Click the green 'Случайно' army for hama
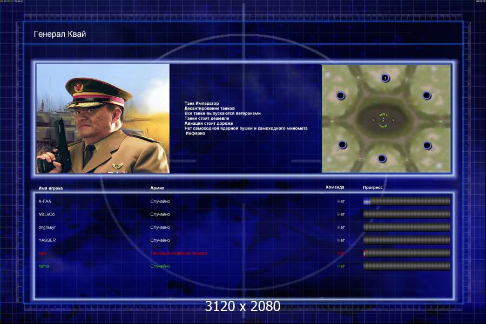Image resolution: width=486 pixels, height=324 pixels. pos(160,266)
